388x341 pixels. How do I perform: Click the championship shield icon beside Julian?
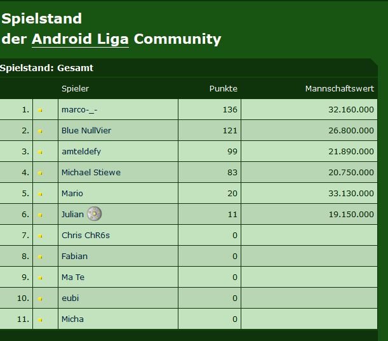[x=94, y=214]
